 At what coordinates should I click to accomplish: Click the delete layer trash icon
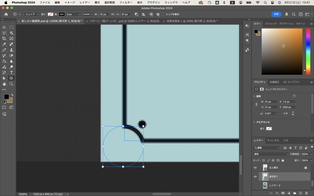(x=306, y=193)
